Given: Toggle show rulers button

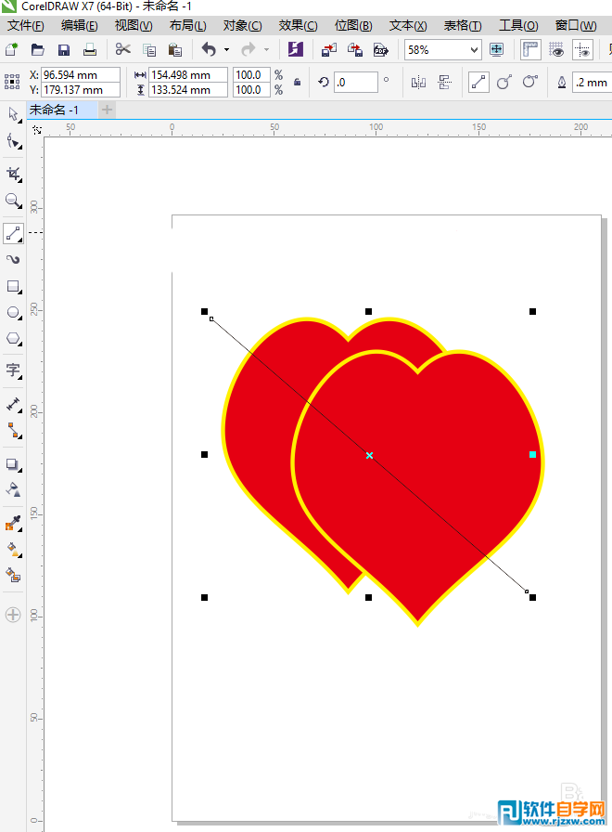Looking at the screenshot, I should tap(530, 49).
